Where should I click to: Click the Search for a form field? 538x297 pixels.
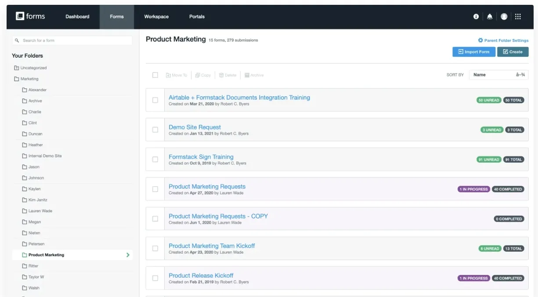click(72, 40)
